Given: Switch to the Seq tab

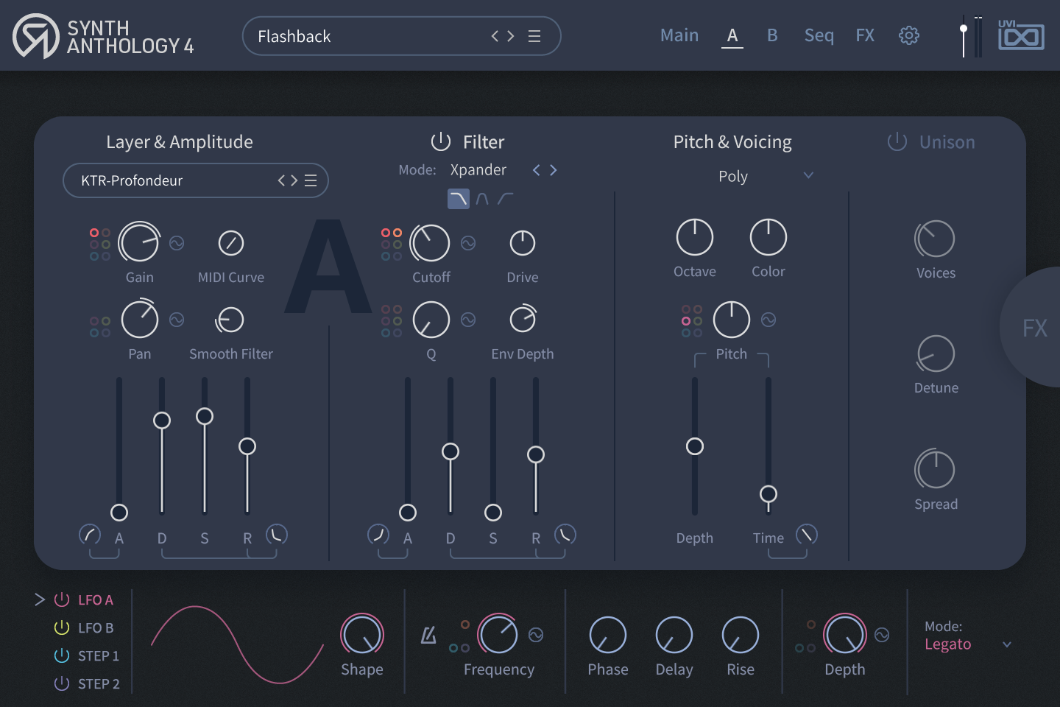Looking at the screenshot, I should (819, 35).
